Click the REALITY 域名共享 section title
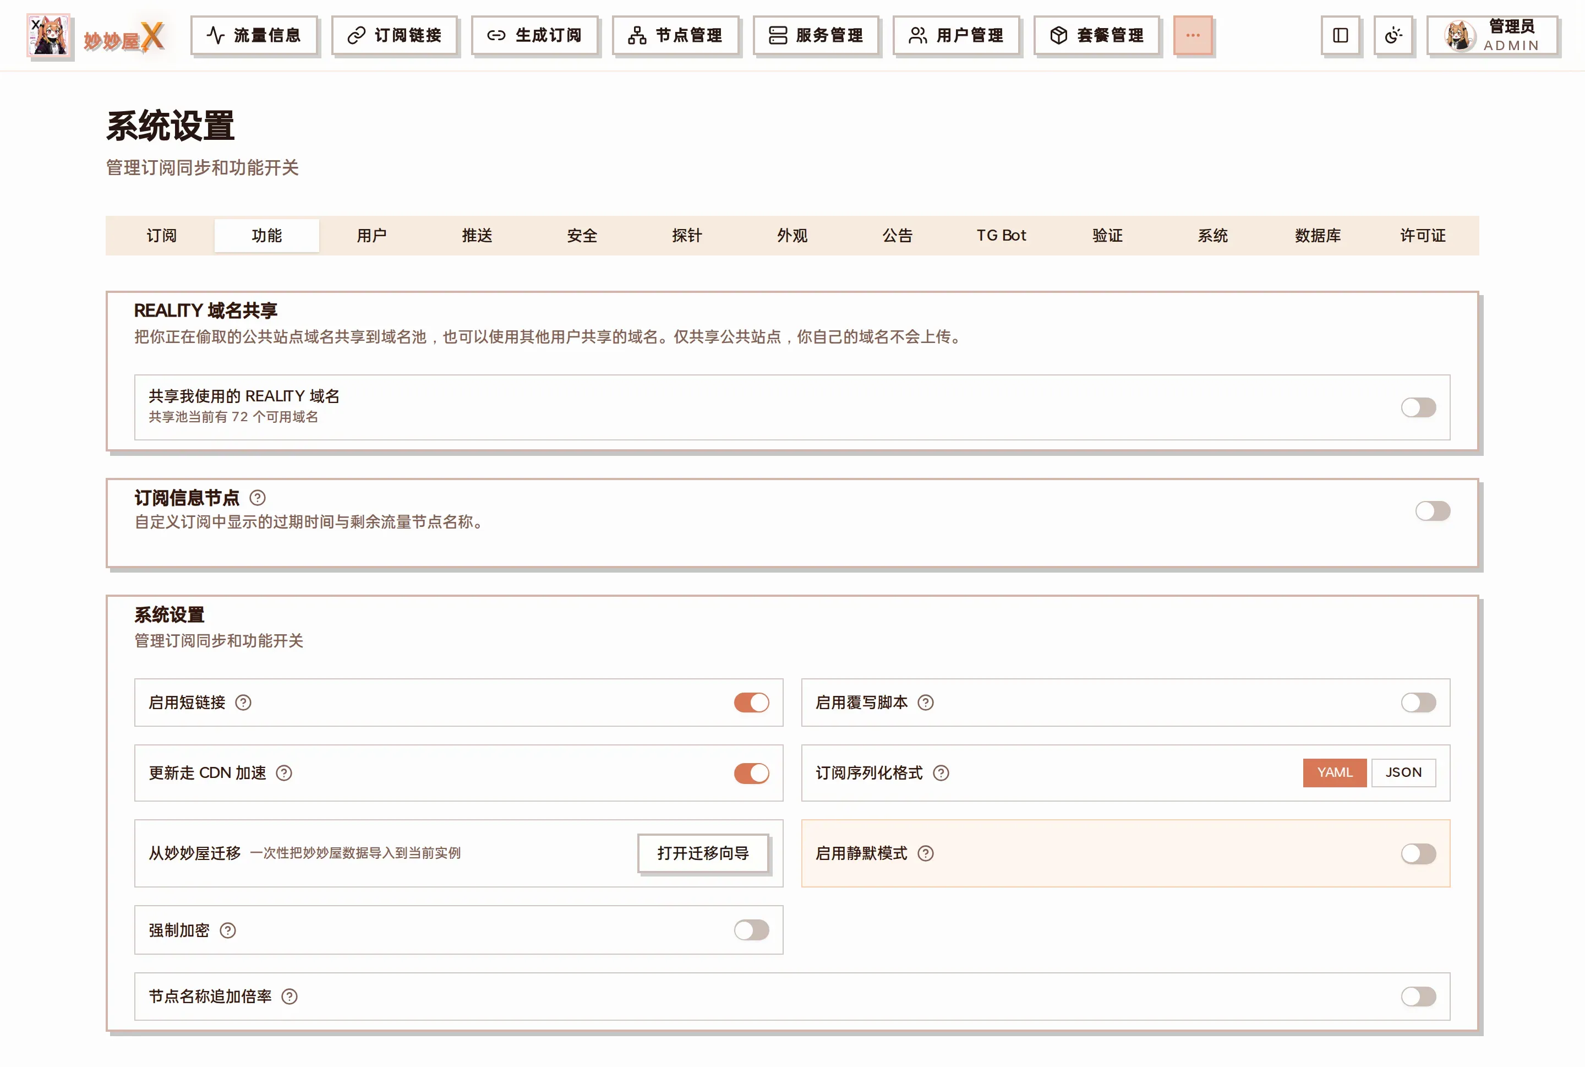Screen dimensions: 1585x1067 pos(205,311)
